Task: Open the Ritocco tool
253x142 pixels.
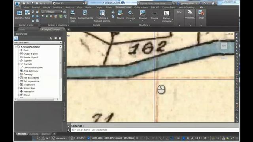Action: [x=120, y=15]
